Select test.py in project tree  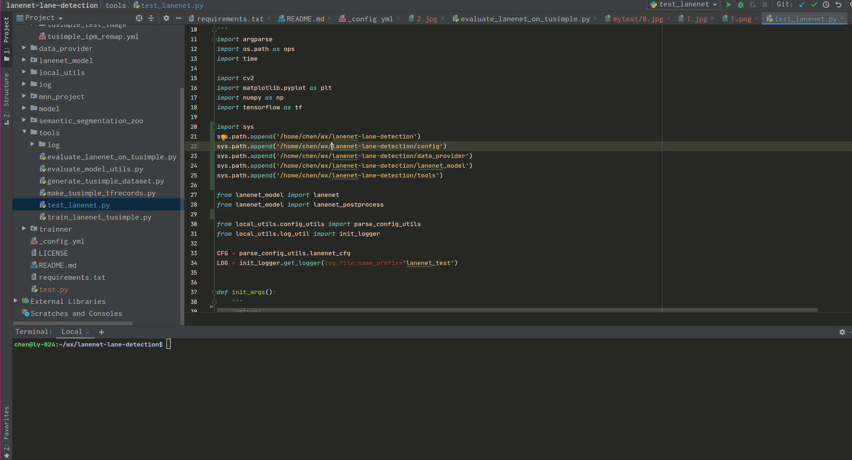(54, 290)
